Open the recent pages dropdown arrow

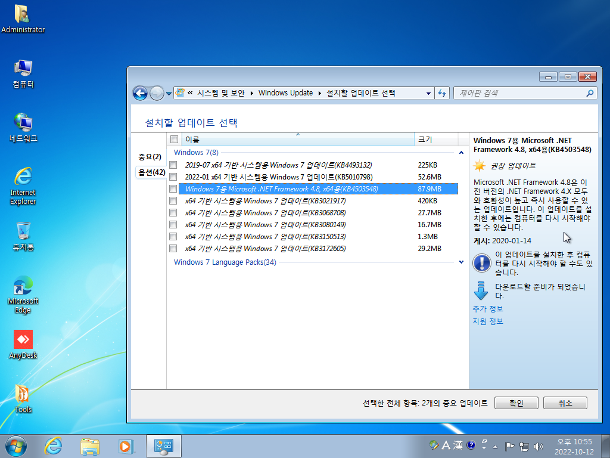click(169, 94)
